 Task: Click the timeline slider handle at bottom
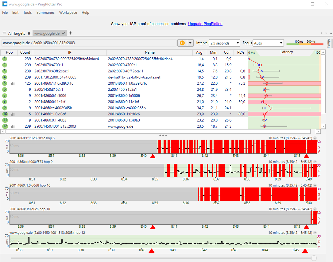tap(314, 258)
